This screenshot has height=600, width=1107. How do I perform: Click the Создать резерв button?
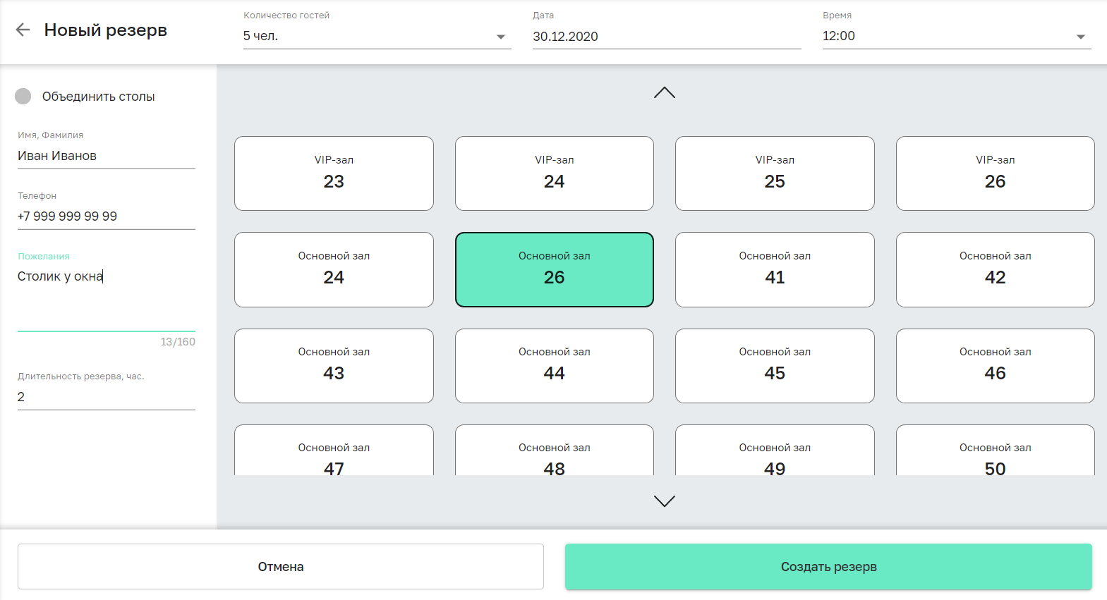click(828, 567)
